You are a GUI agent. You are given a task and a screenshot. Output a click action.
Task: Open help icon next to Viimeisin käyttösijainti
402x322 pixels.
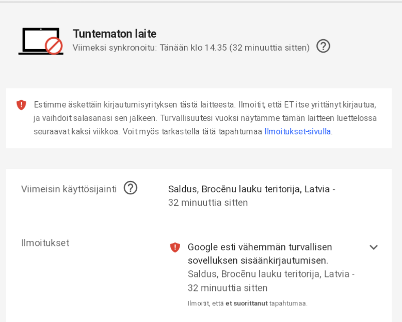[131, 188]
